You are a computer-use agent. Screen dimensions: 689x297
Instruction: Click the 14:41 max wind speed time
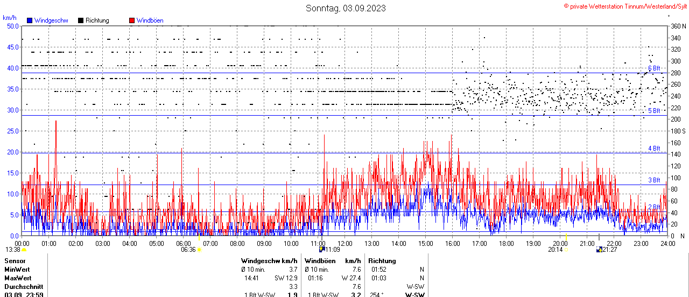(251, 278)
